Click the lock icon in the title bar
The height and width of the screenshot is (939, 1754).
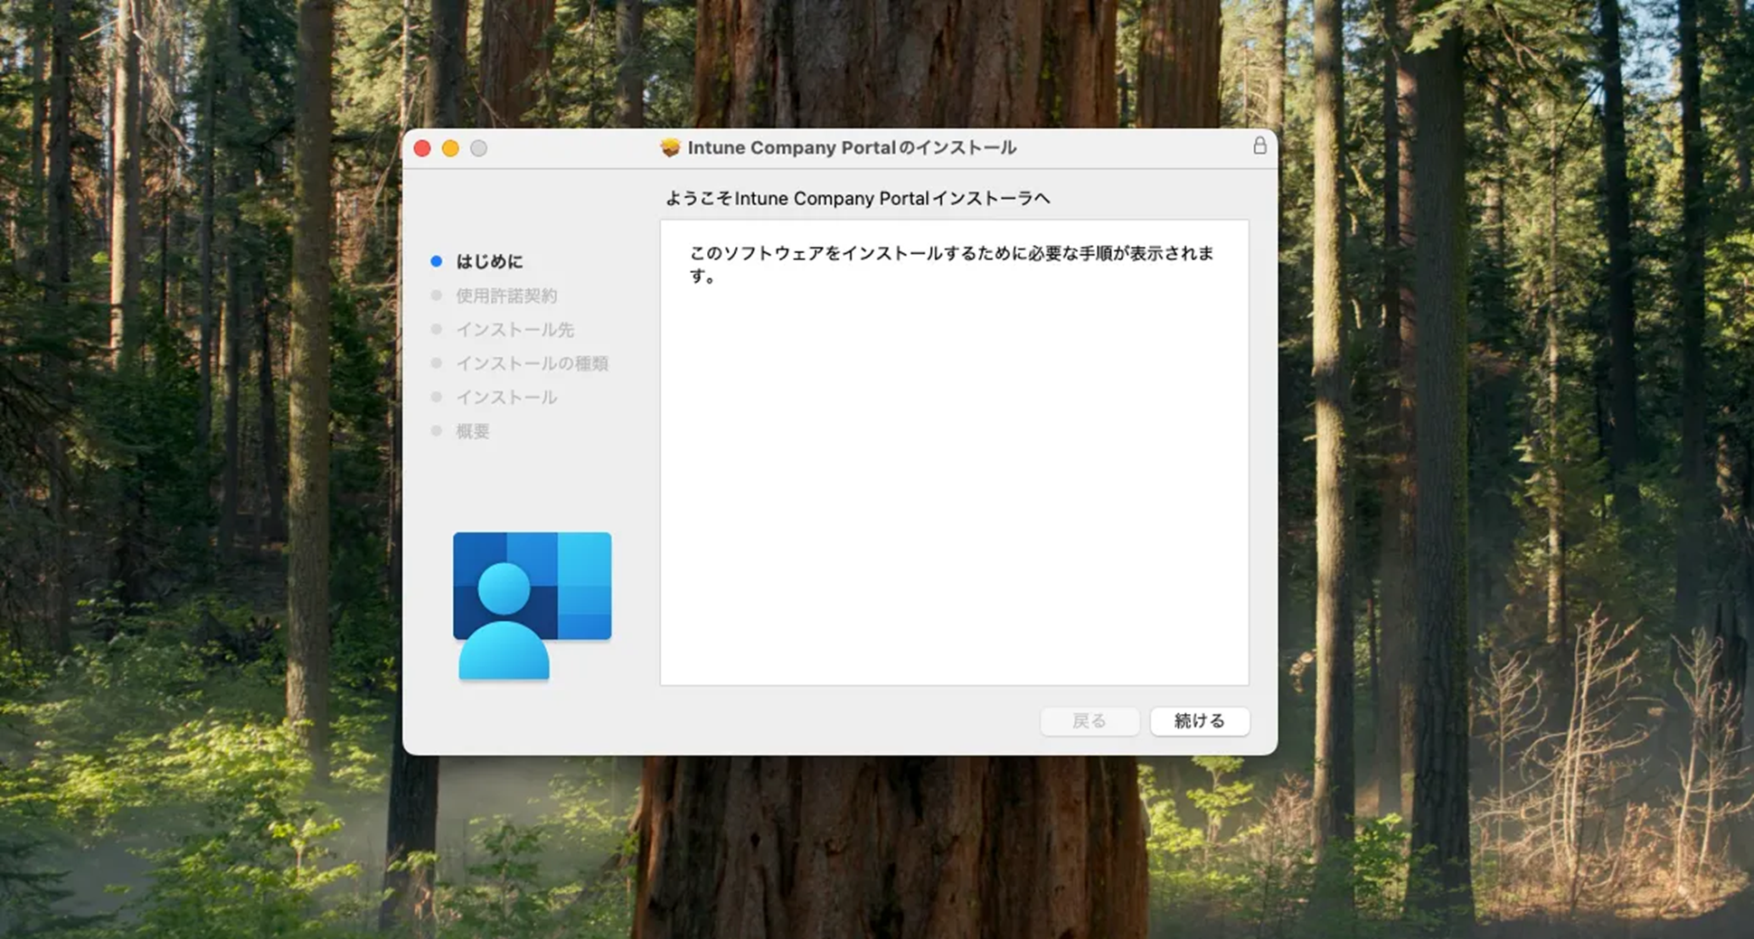point(1259,146)
